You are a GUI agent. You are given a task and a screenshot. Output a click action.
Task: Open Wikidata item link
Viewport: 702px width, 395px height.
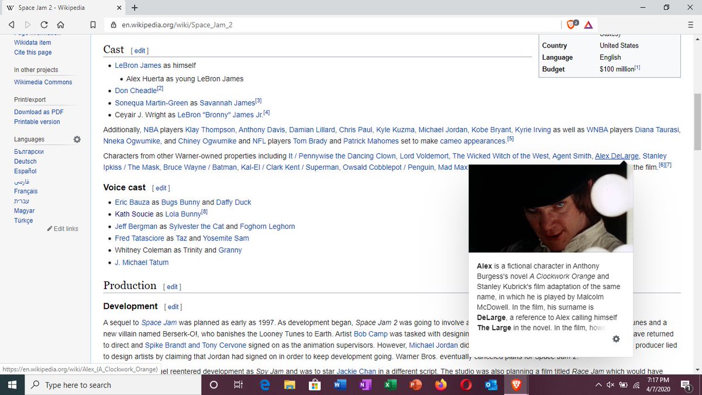(33, 42)
